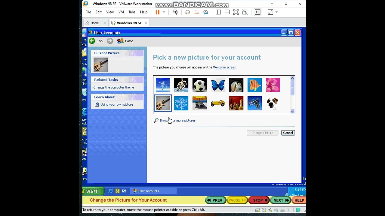Click the stretch guest display icon
The image size is (385, 216).
coord(270,12)
